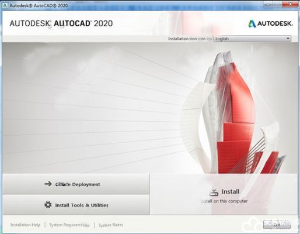300x234 pixels.
Task: Open the System Requirements link
Action: 69,225
